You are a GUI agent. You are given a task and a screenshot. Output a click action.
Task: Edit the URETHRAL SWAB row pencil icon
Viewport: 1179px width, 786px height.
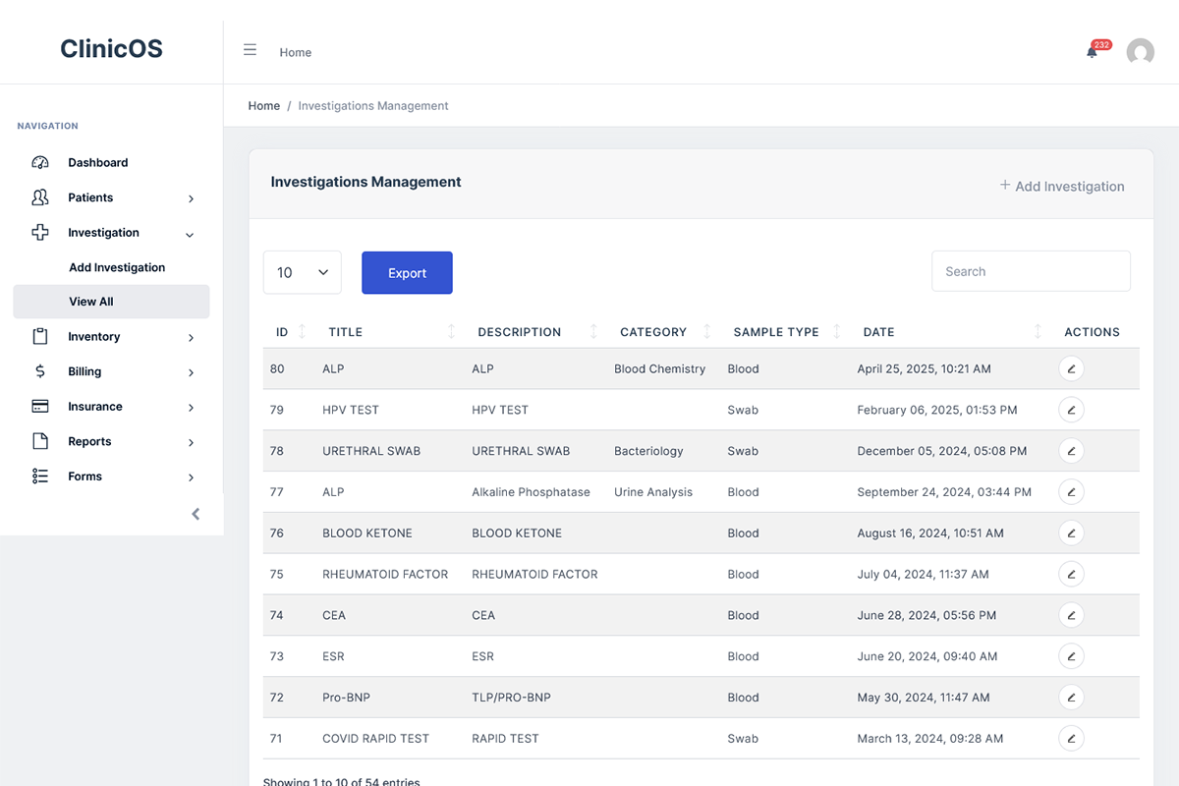coord(1071,450)
